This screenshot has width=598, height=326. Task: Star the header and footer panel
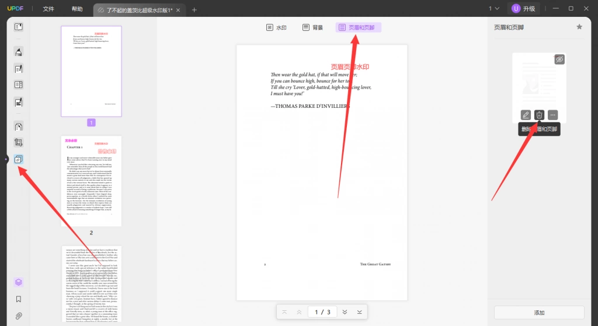tap(579, 27)
